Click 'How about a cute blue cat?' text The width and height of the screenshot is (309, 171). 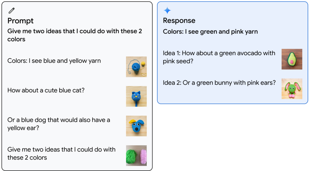[46, 90]
